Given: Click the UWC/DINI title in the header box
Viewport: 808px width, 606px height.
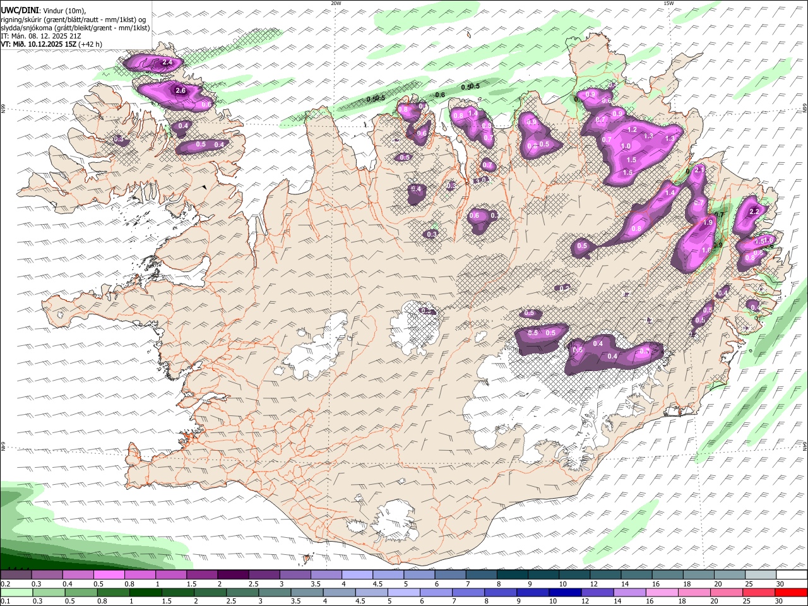Looking at the screenshot, I should pyautogui.click(x=20, y=10).
